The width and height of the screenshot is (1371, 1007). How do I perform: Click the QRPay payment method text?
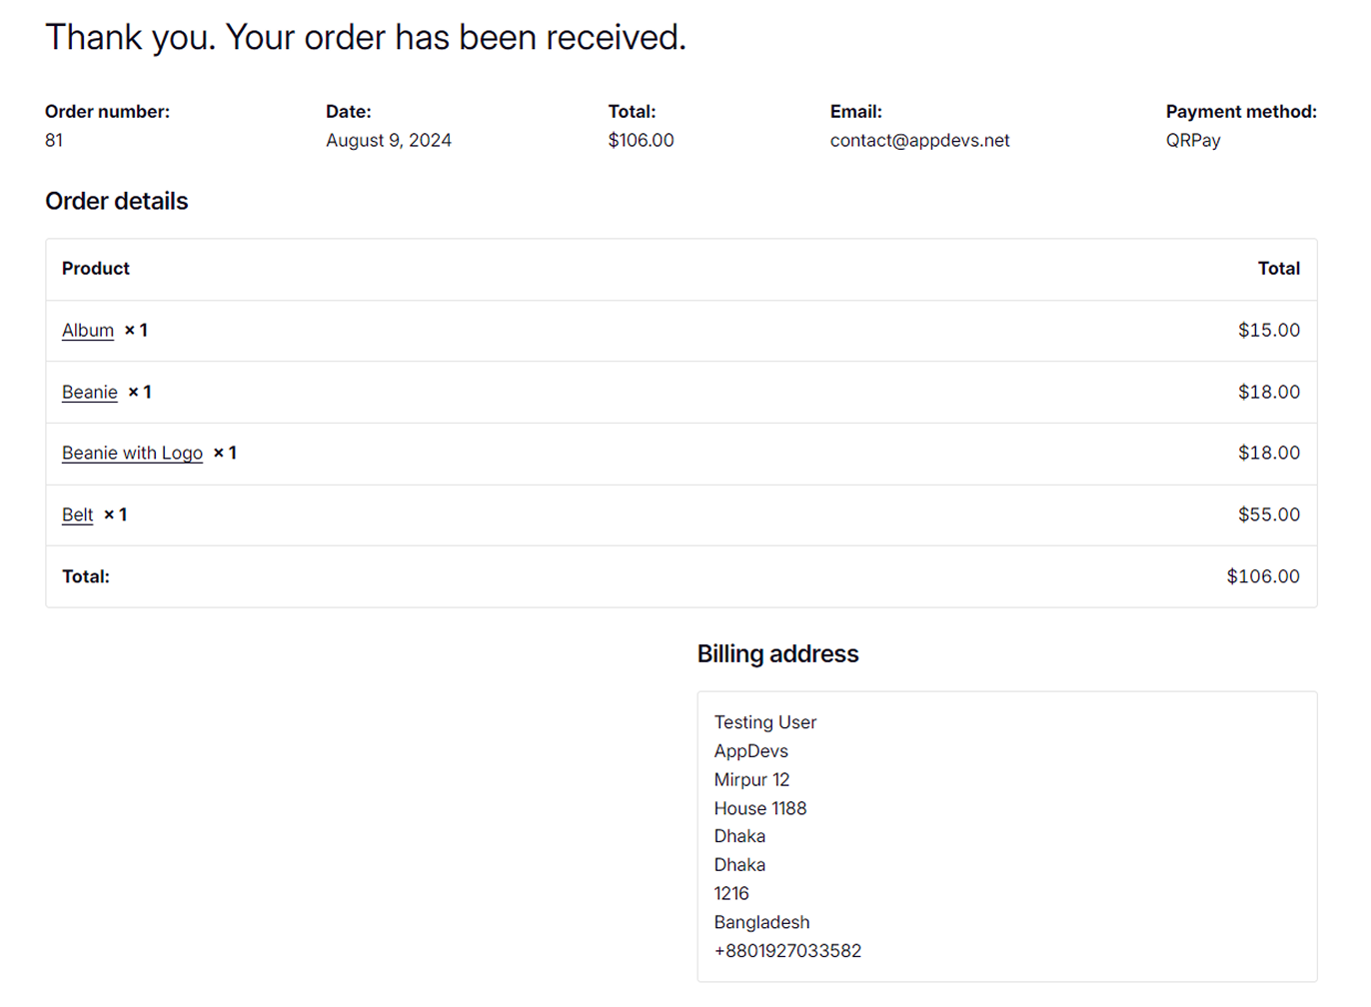click(x=1193, y=141)
